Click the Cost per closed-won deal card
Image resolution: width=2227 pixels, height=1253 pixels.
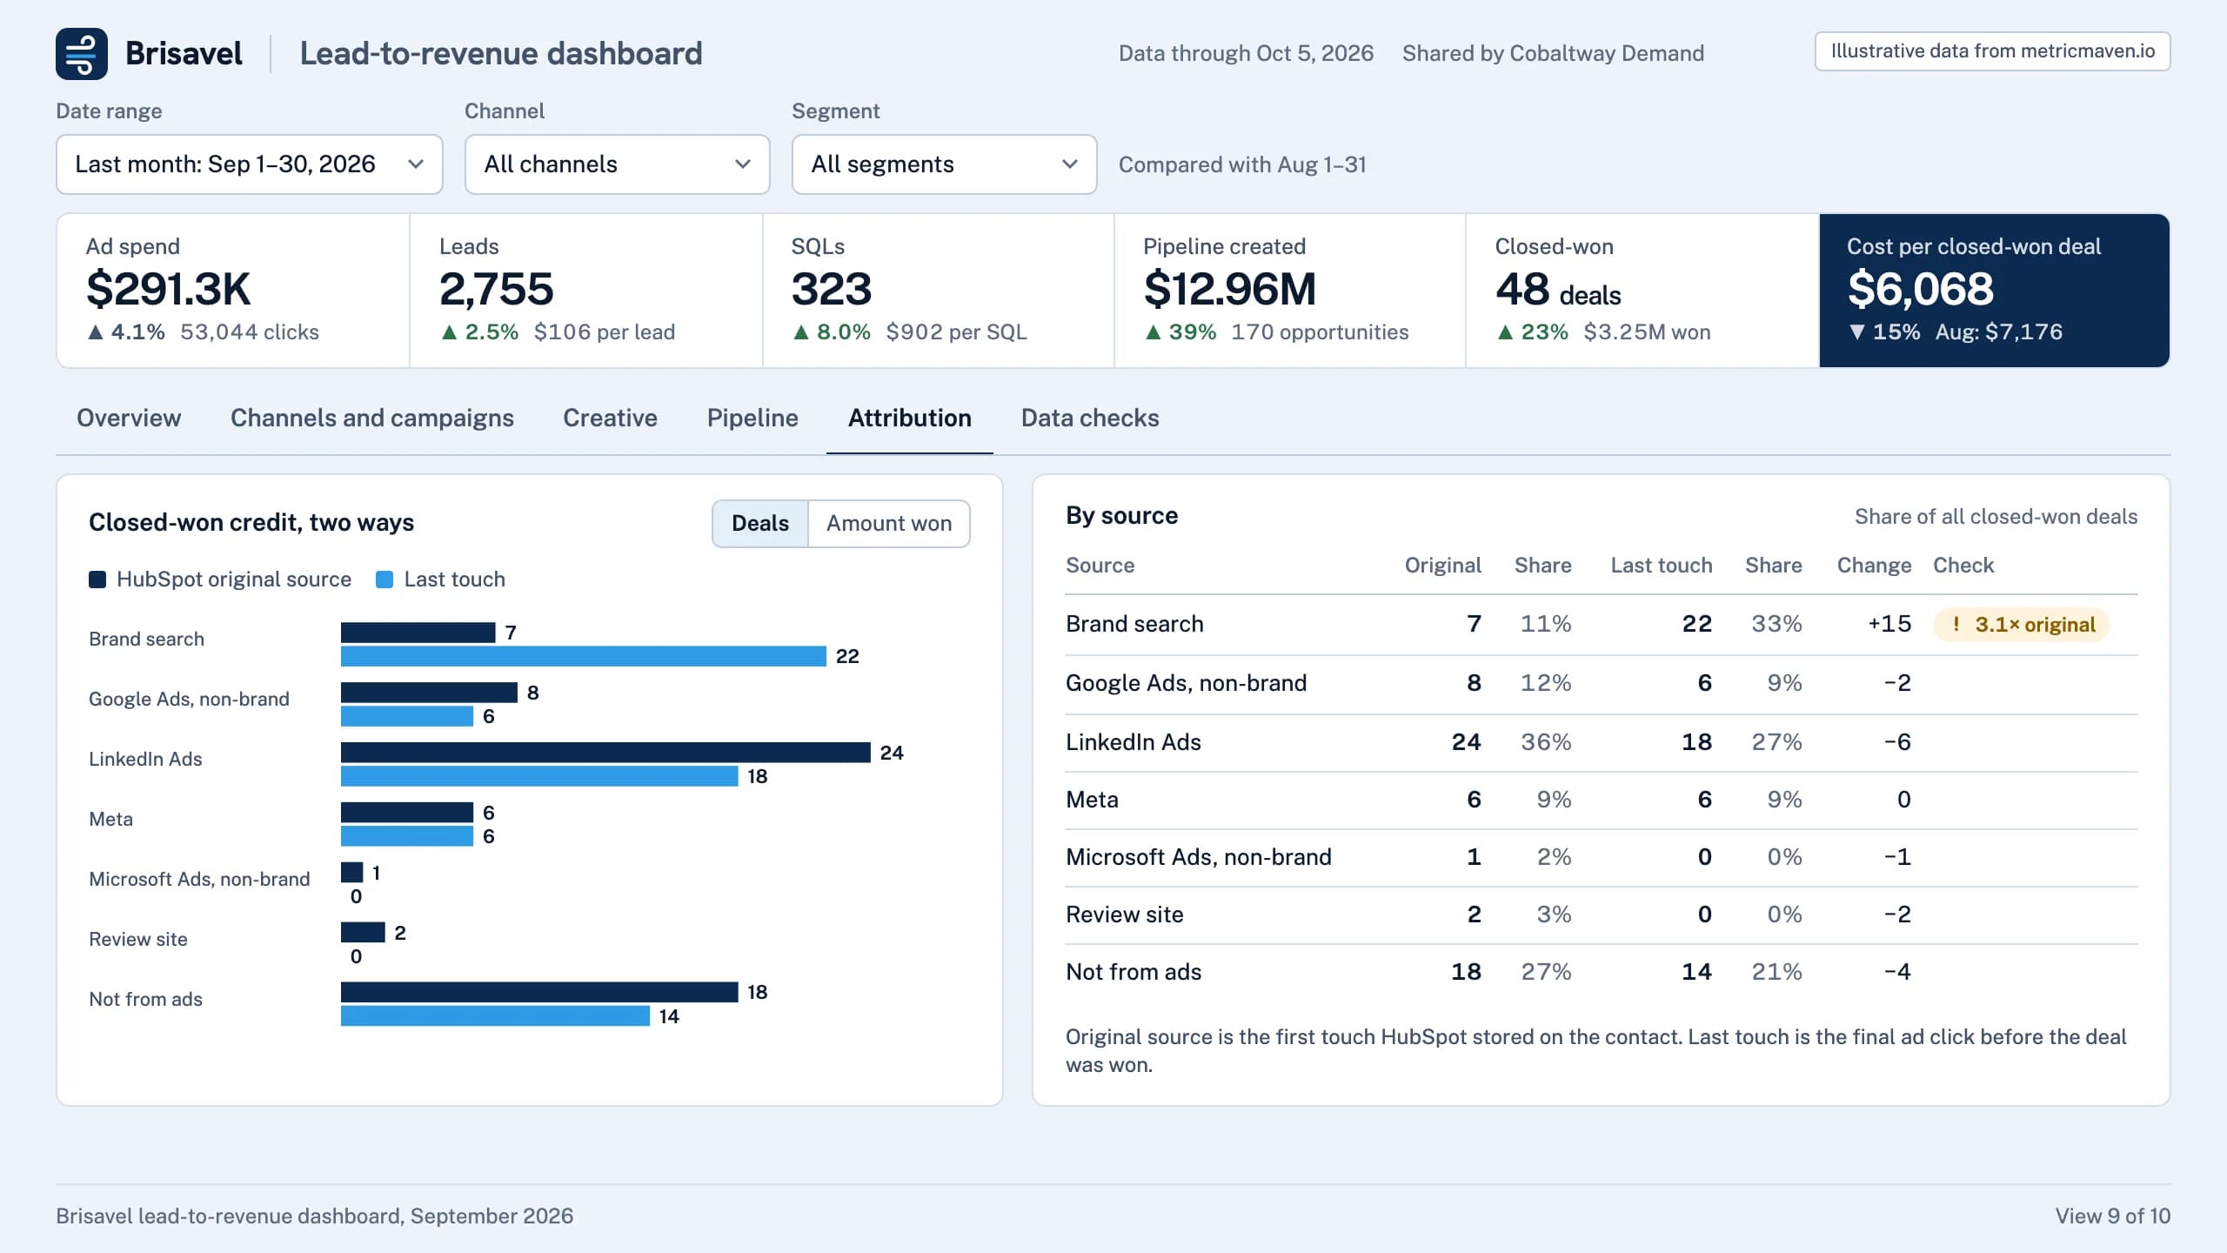coord(1994,291)
